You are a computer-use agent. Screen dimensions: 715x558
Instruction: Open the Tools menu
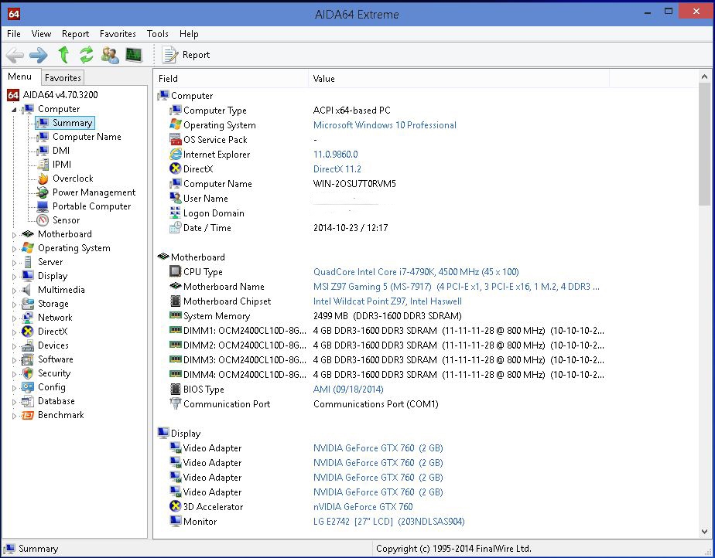click(158, 34)
